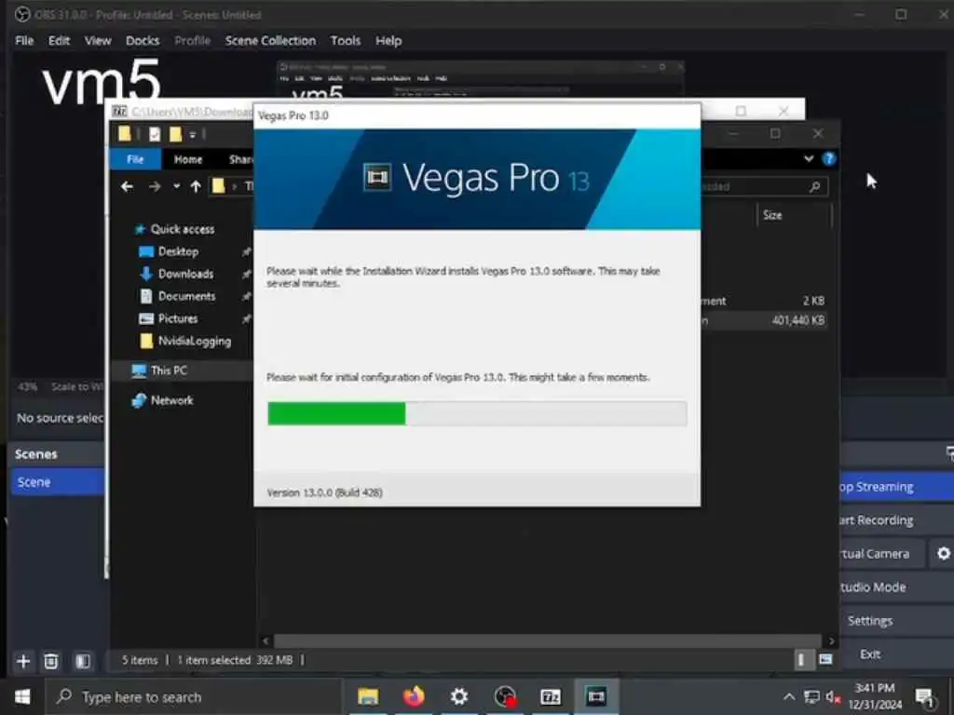Image resolution: width=954 pixels, height=715 pixels.
Task: Go up one folder level in Explorer
Action: 196,186
